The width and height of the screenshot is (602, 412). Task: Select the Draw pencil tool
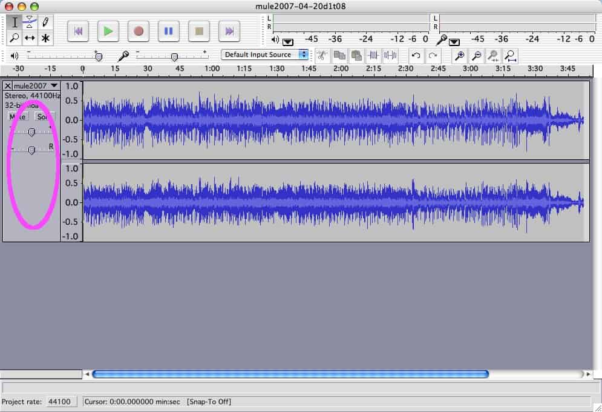pyautogui.click(x=45, y=22)
